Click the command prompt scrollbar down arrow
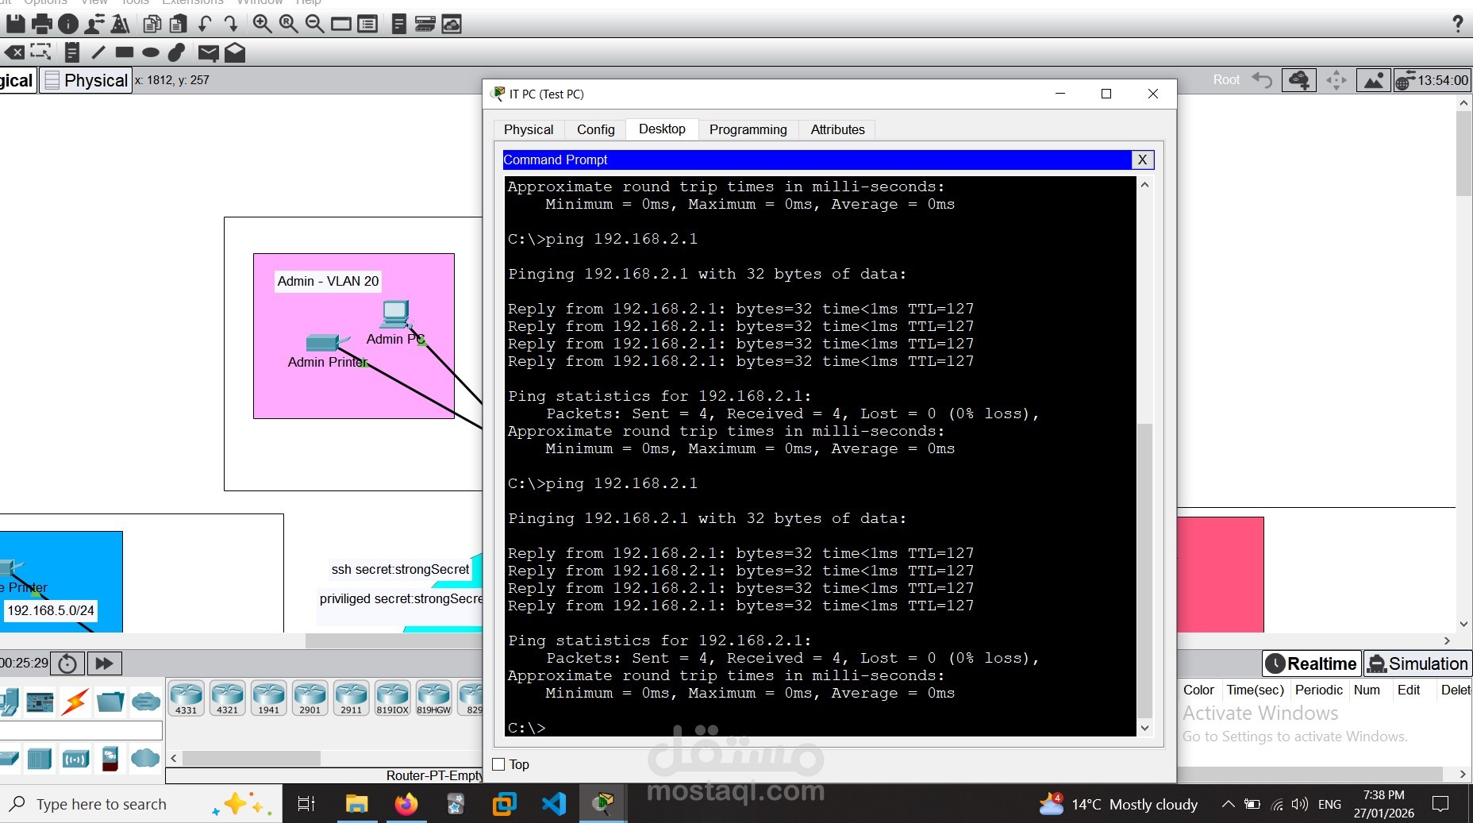The image size is (1473, 823). click(x=1144, y=728)
